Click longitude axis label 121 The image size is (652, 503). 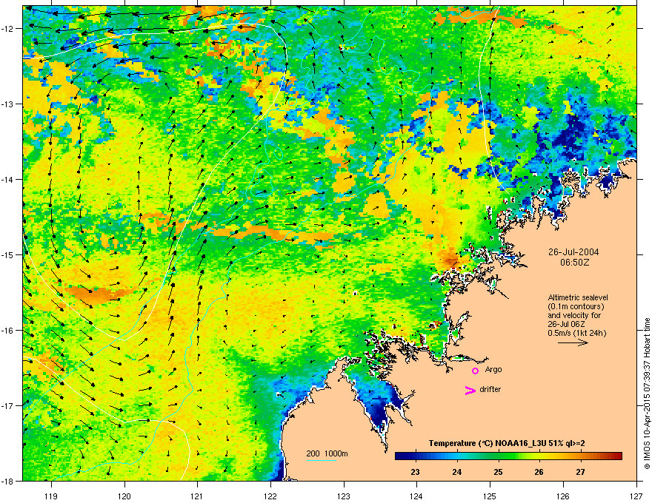(197, 496)
